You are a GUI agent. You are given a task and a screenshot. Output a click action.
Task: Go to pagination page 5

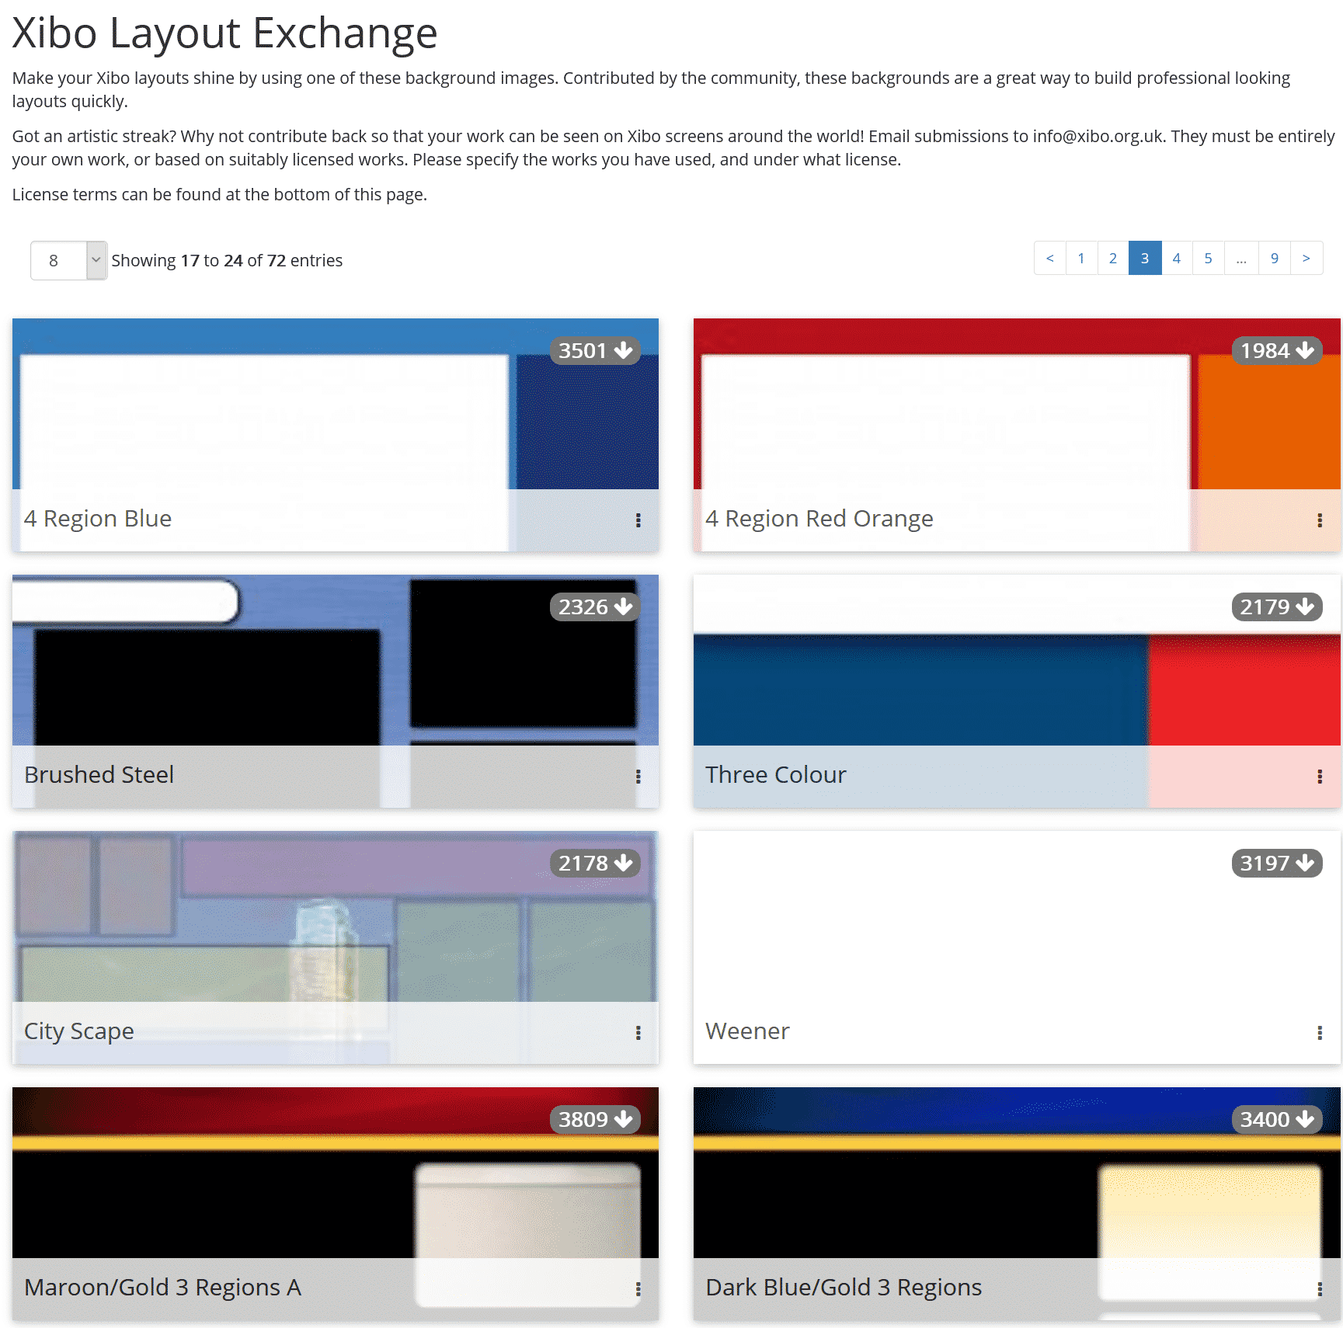coord(1209,258)
